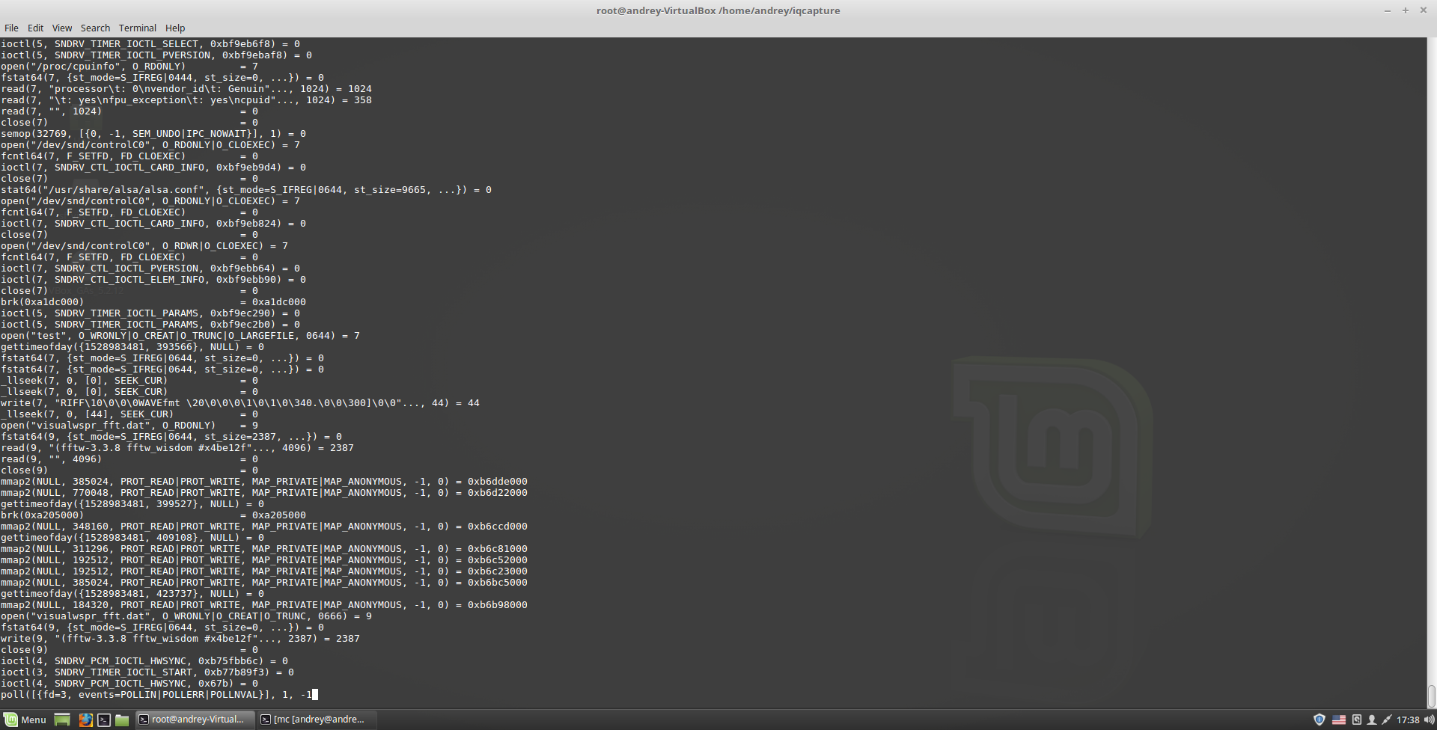The width and height of the screenshot is (1437, 730).
Task: Open the File menu
Action: coord(11,28)
